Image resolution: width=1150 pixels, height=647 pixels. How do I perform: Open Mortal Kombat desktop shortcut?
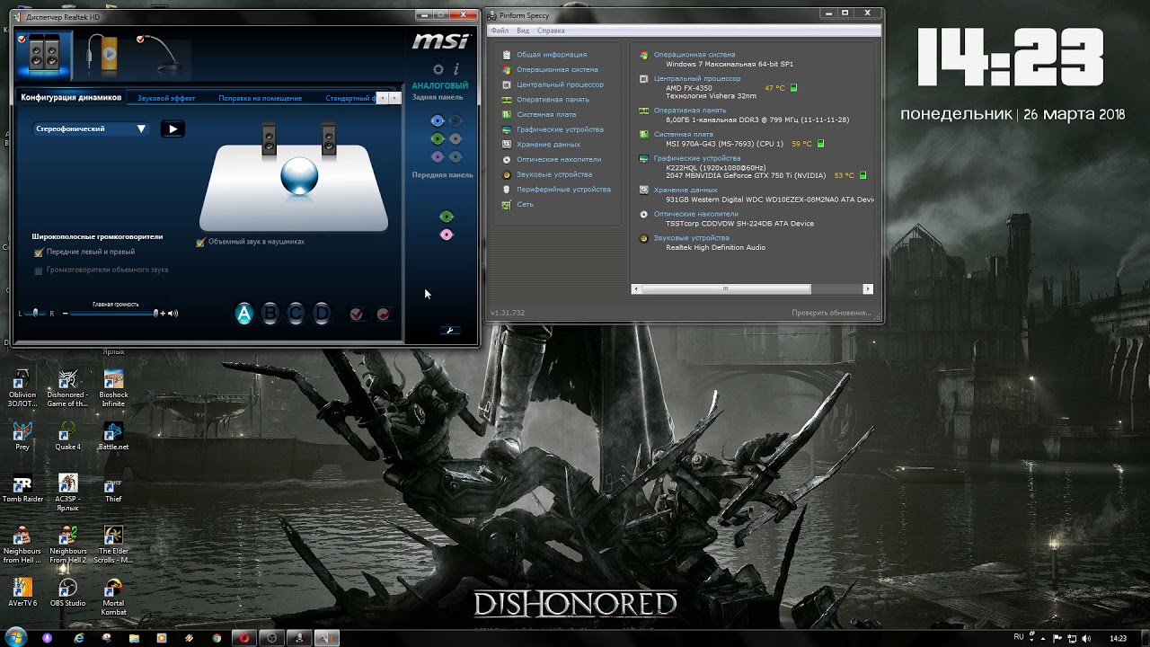coord(113,598)
